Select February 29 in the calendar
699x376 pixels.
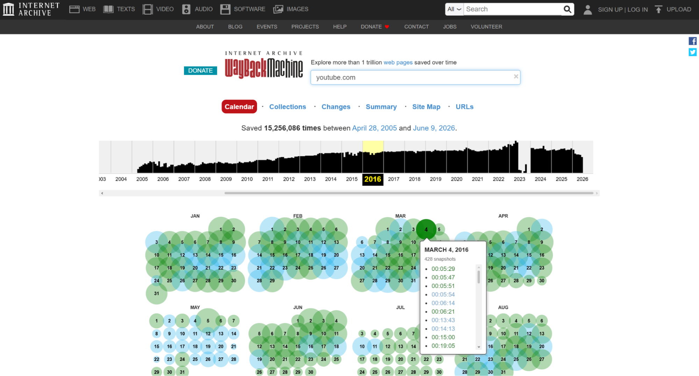pyautogui.click(x=272, y=281)
